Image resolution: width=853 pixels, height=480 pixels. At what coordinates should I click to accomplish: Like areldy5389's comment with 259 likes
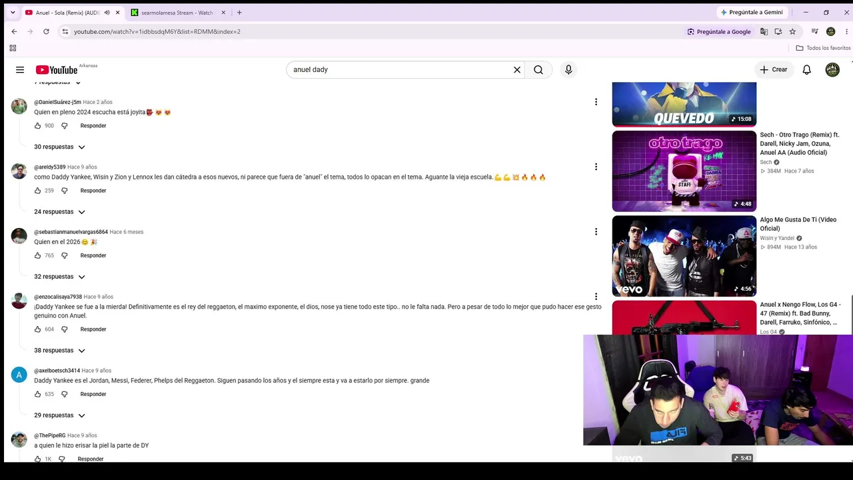37,191
